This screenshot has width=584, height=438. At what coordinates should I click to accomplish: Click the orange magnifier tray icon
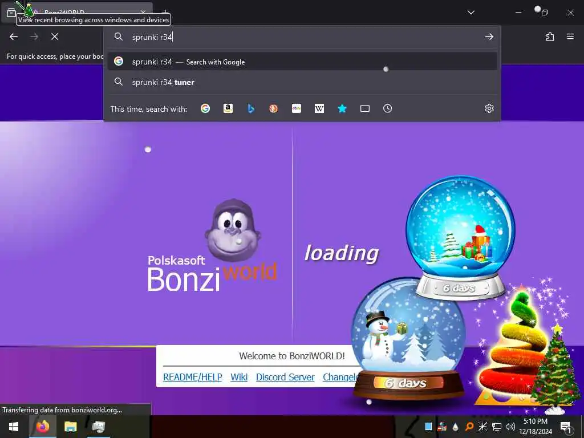tap(469, 427)
